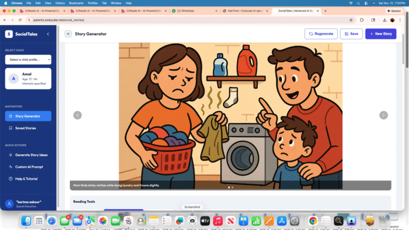Open Chrome extensions puzzle icon
Viewport: 409px width, 230px height.
point(362,20)
